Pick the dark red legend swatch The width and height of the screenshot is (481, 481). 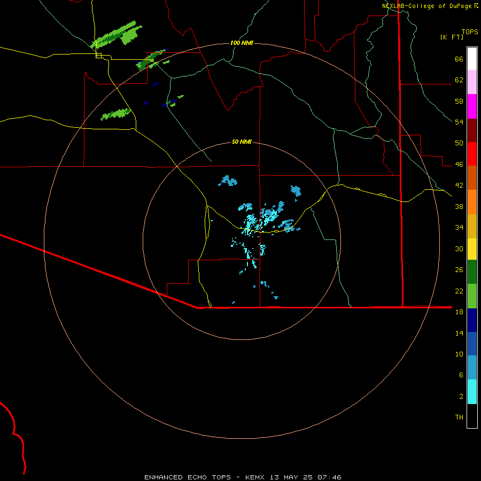tap(472, 130)
